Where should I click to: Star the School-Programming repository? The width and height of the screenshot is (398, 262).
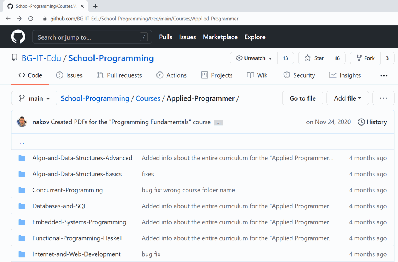click(x=314, y=58)
